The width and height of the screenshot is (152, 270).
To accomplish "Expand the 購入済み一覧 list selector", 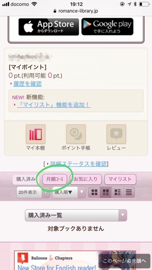I will pos(76,215).
